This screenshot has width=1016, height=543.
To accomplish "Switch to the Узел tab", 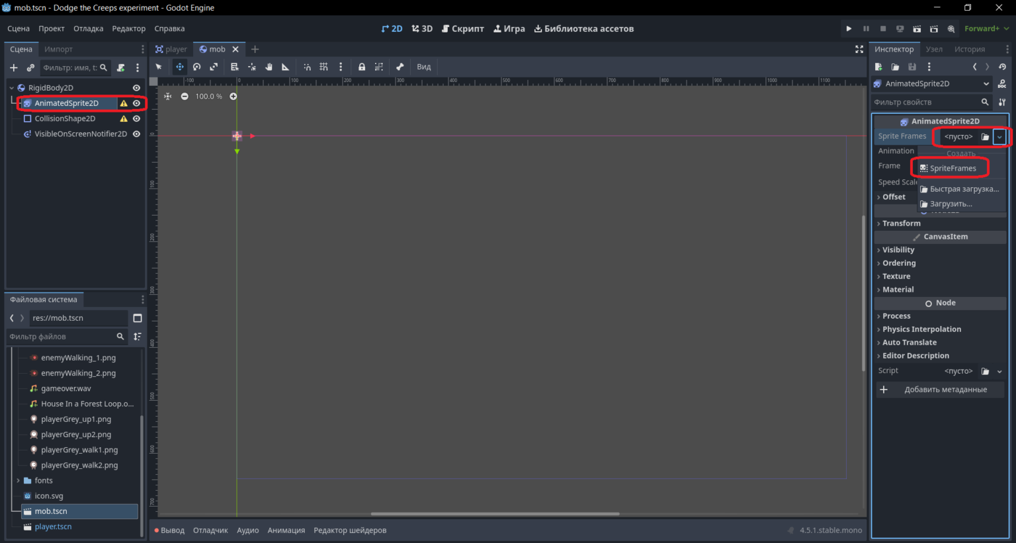I will click(x=934, y=50).
